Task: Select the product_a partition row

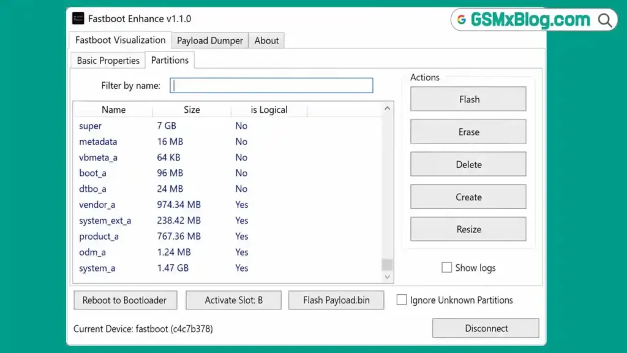Action: click(228, 236)
